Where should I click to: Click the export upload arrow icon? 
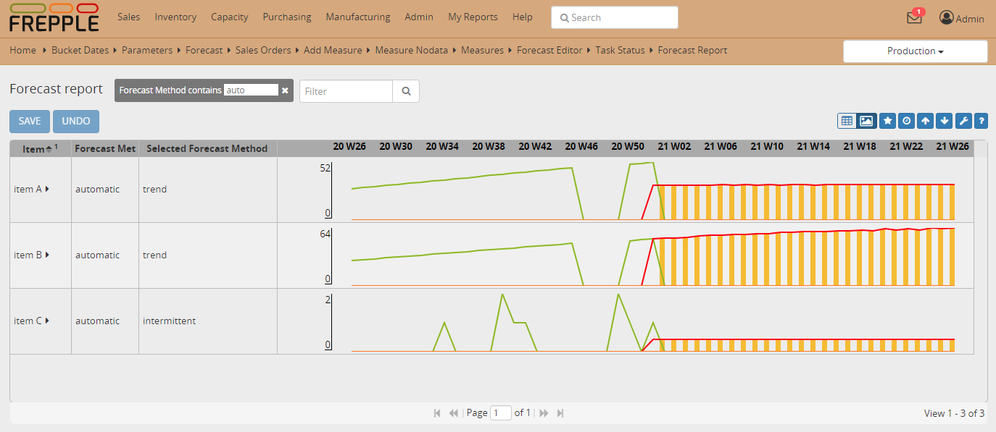(x=925, y=121)
